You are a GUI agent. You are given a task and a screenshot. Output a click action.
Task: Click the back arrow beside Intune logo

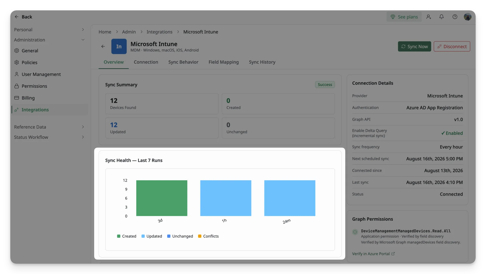tap(103, 46)
